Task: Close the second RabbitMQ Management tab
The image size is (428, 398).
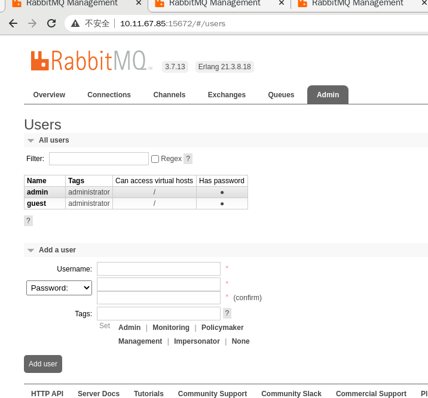Action: (282, 3)
